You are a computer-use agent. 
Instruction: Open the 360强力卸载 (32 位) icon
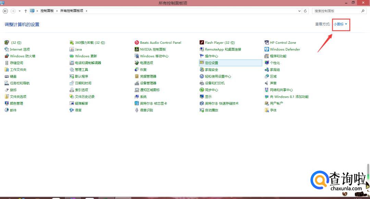pos(72,42)
